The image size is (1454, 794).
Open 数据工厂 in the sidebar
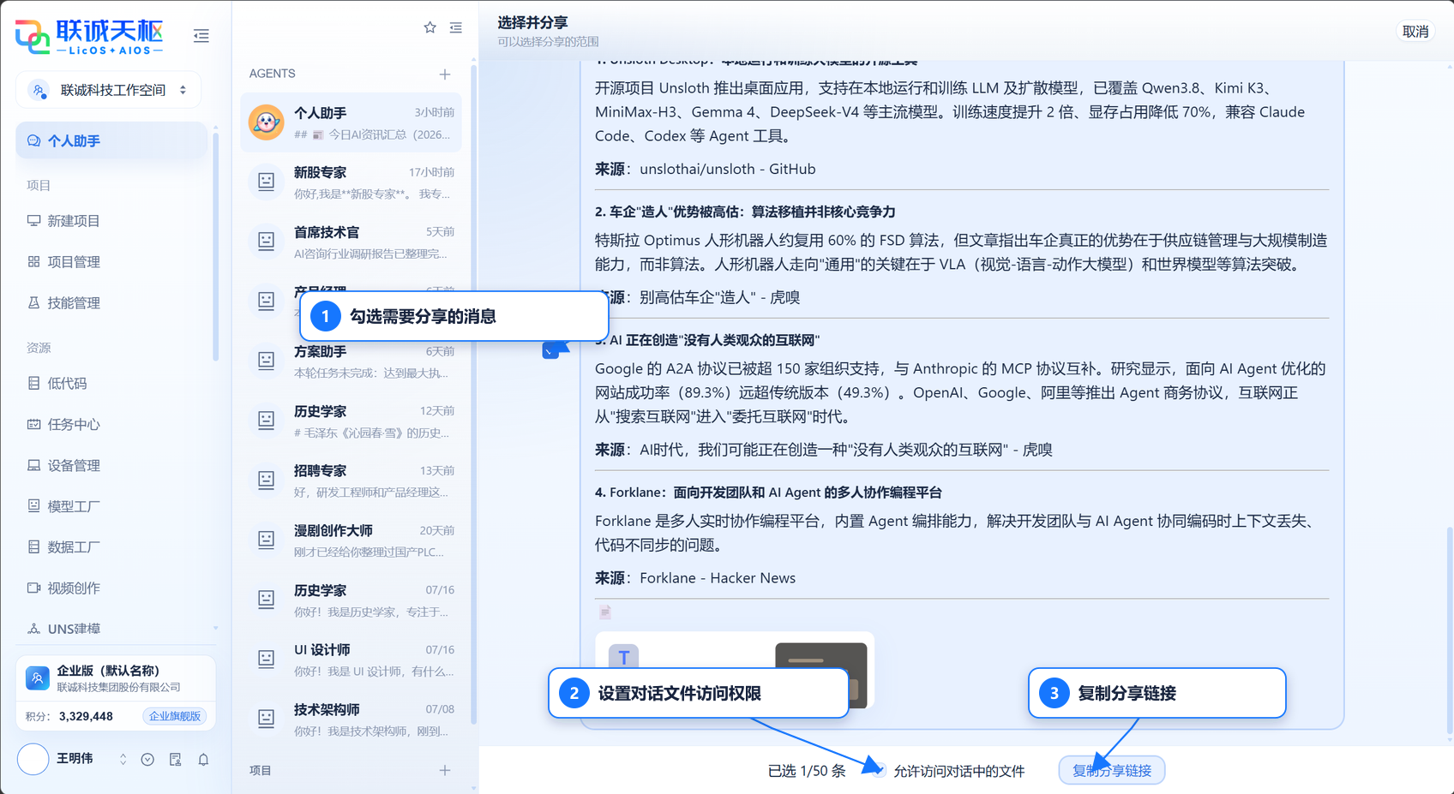(111, 547)
